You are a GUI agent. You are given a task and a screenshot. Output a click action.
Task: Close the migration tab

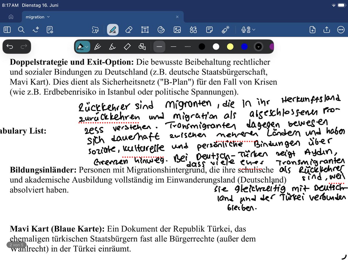coord(177,17)
